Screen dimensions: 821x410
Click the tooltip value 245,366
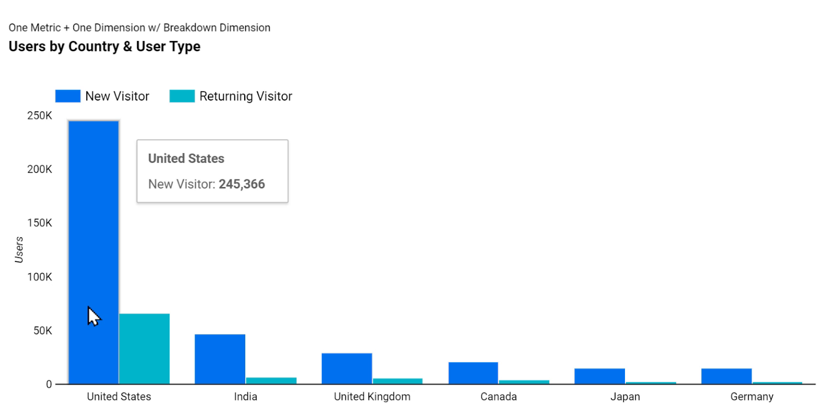pyautogui.click(x=242, y=184)
